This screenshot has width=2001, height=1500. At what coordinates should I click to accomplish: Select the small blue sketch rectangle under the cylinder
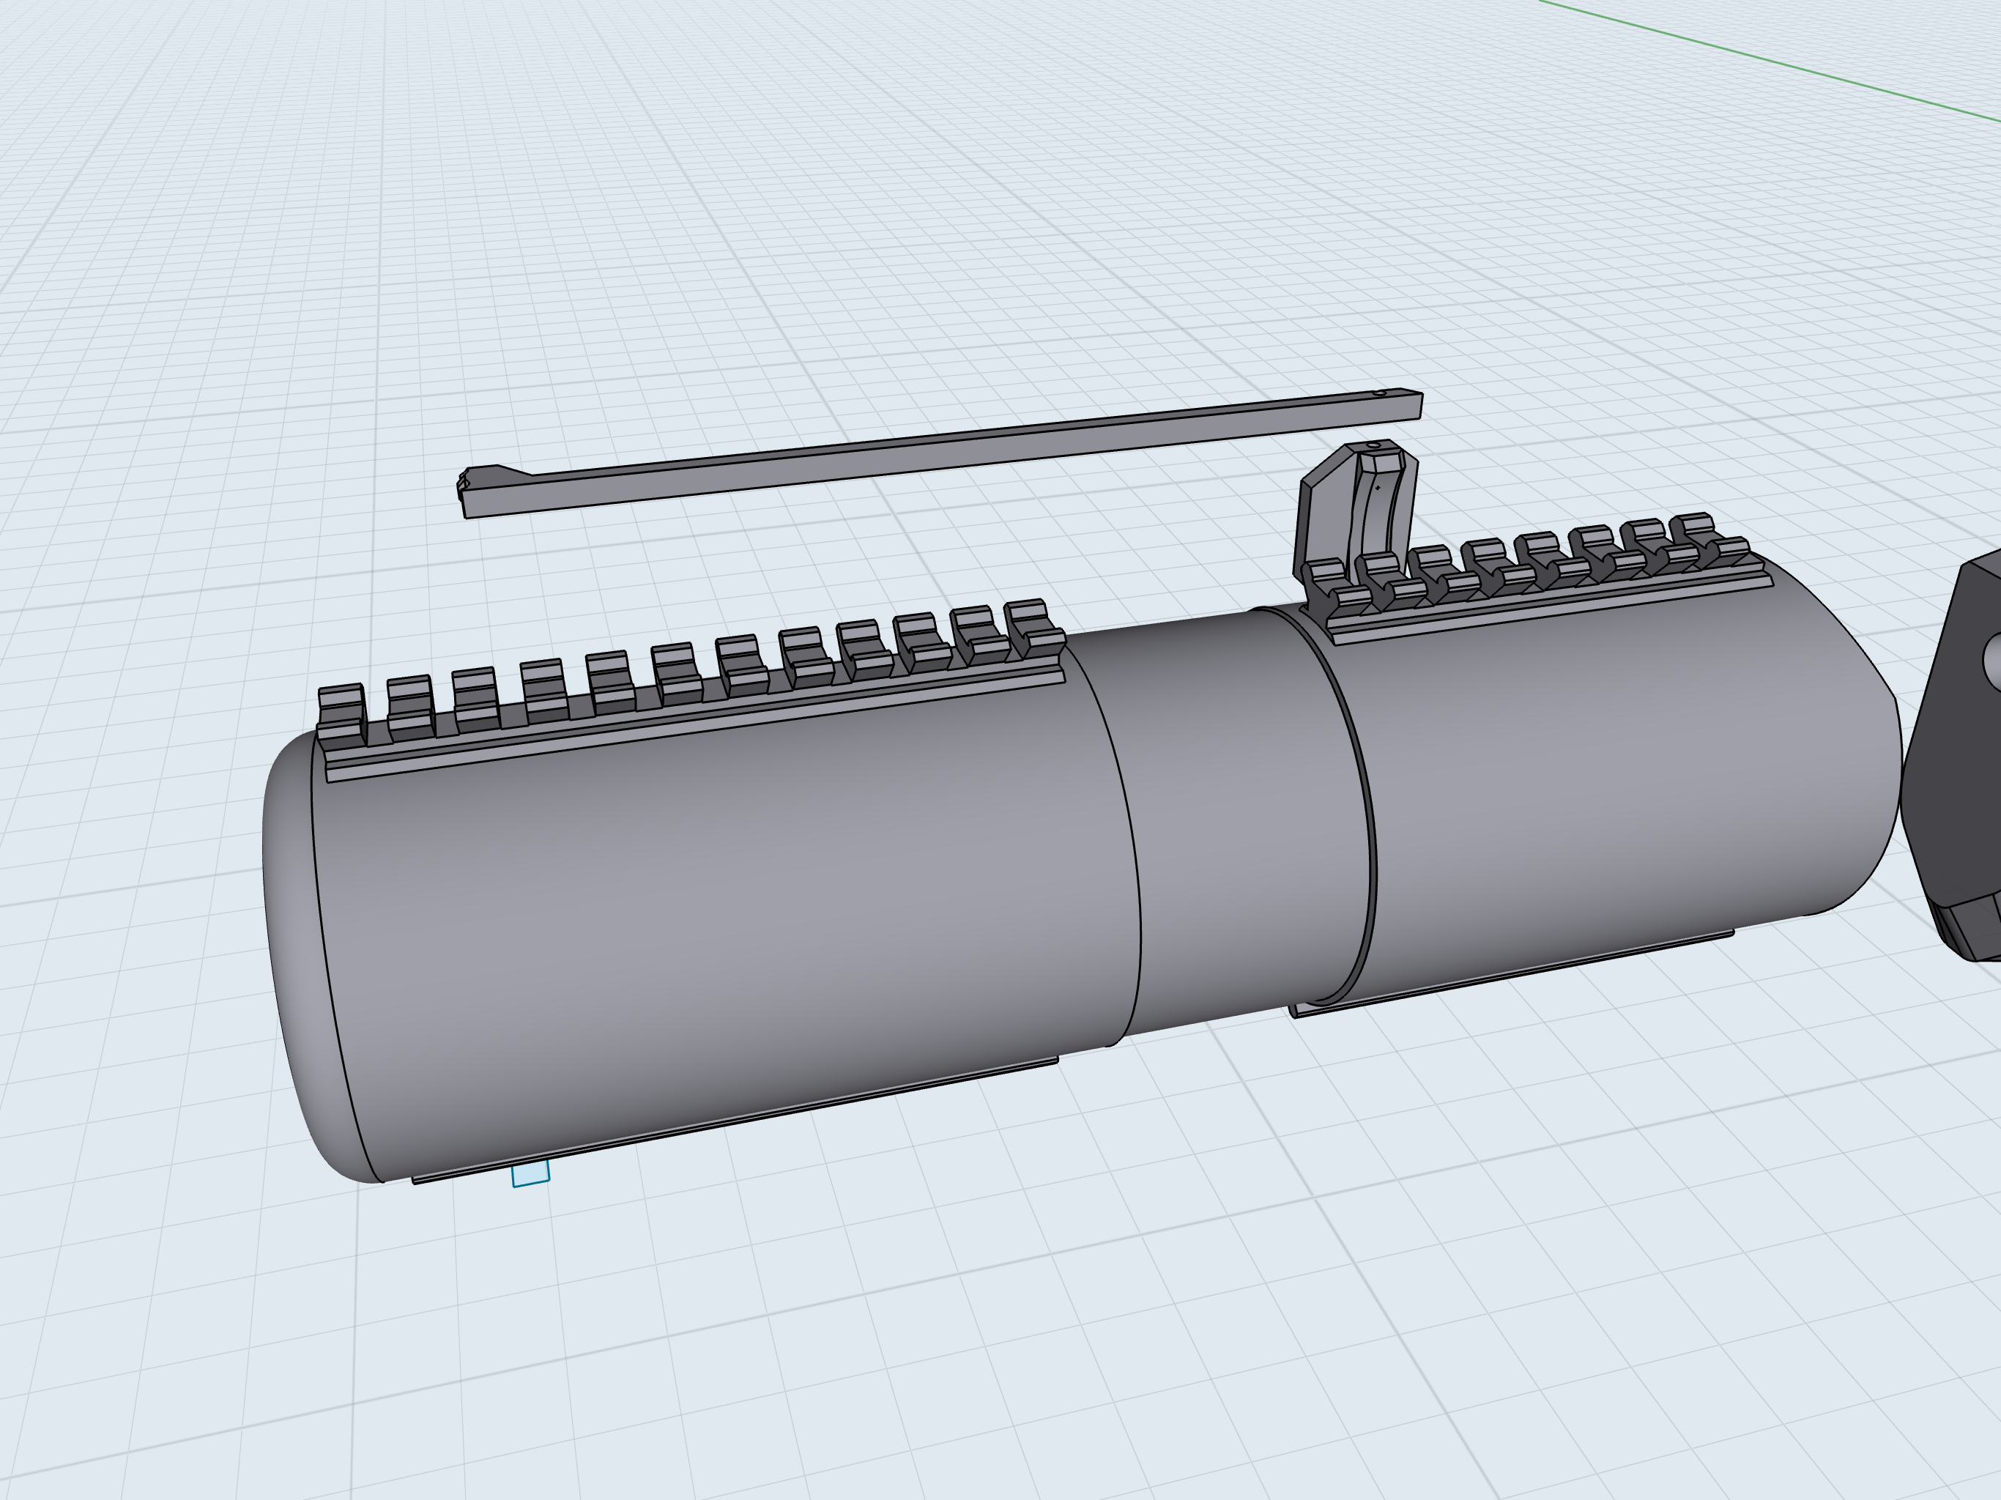coord(530,1173)
